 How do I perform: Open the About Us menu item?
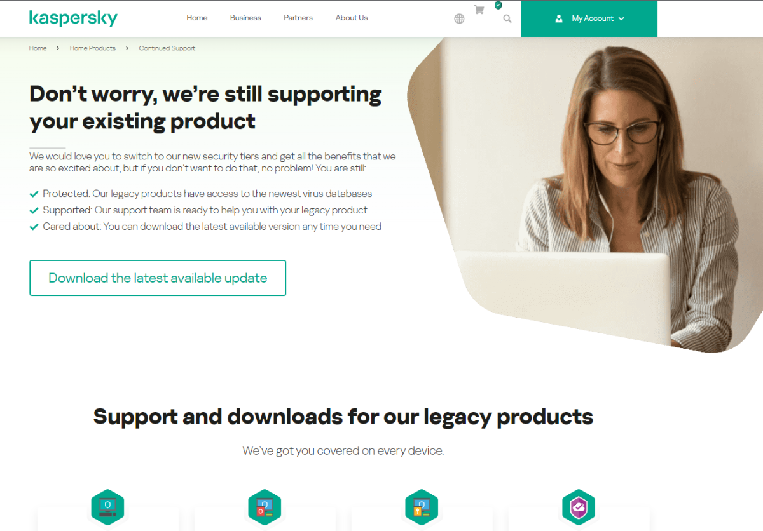(x=352, y=18)
